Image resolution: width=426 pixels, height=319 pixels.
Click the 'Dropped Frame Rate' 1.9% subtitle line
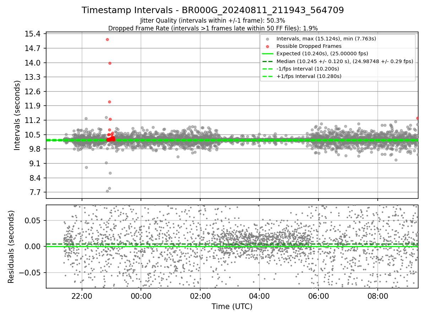(x=213, y=28)
